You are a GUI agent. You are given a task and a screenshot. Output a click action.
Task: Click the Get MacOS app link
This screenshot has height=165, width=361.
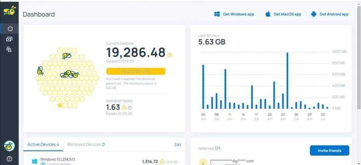(287, 14)
